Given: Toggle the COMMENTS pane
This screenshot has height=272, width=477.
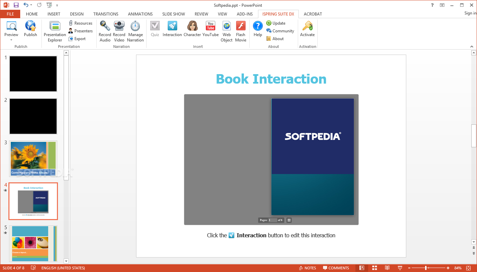Looking at the screenshot, I should tap(336, 268).
